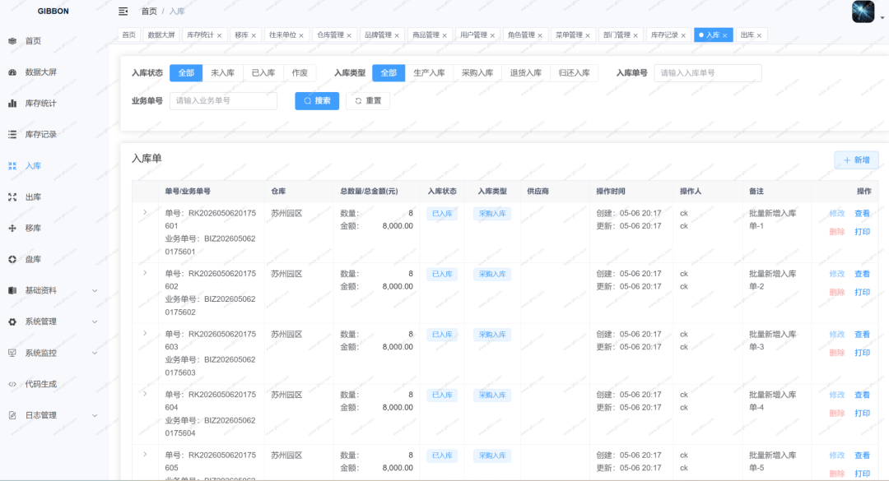Expand row RK2026050620175603 details
The width and height of the screenshot is (889, 481).
pyautogui.click(x=145, y=333)
